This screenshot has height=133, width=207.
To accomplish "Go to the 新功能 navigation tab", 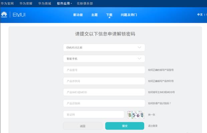I will [78, 15].
